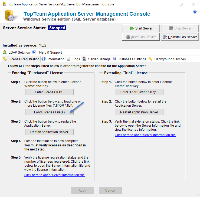The height and width of the screenshot is (197, 200).
Task: Click the Entering "Purchased" License heading
Action: (37, 73)
